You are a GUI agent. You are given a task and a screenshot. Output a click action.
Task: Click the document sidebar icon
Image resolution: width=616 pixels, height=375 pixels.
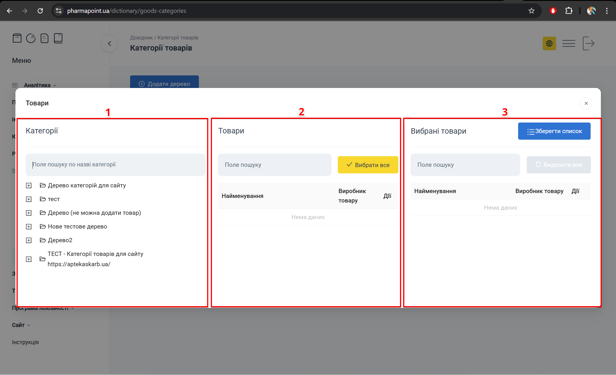[45, 38]
